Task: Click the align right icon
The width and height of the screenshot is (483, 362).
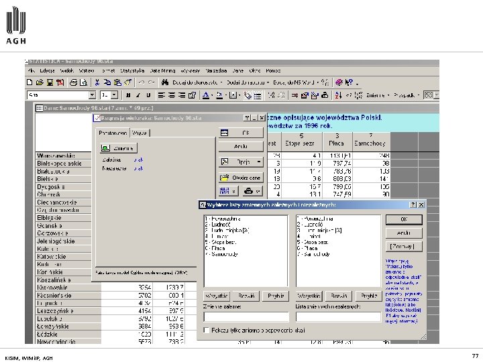Action: (x=182, y=95)
